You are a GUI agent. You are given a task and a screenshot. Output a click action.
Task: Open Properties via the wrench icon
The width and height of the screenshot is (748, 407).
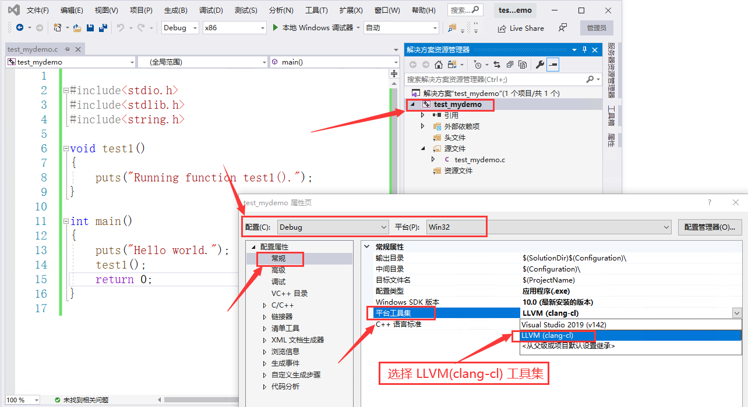coord(540,65)
